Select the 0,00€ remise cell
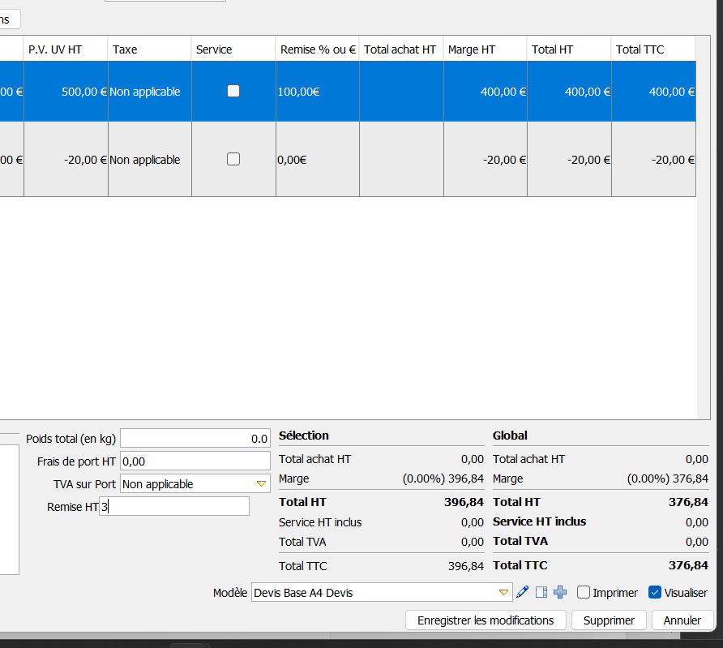The width and height of the screenshot is (723, 648). pos(318,160)
